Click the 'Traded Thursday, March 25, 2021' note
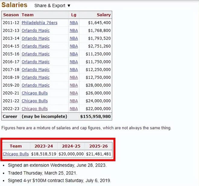 tap(43, 173)
